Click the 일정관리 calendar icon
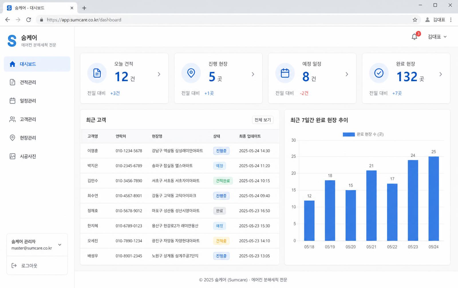This screenshot has height=288, width=458. (12, 101)
